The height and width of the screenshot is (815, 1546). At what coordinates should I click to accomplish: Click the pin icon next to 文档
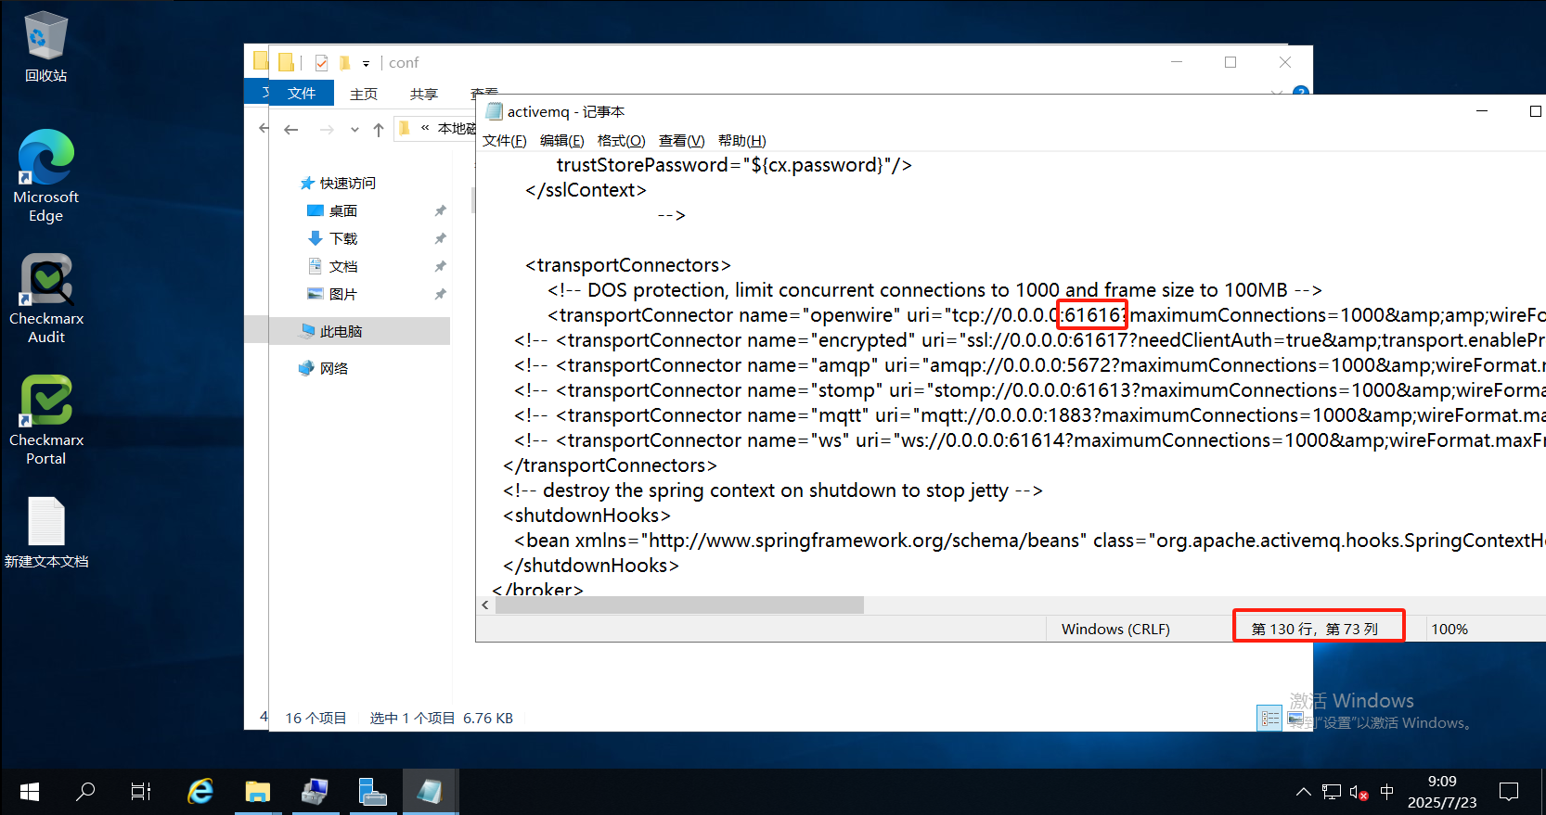coord(440,267)
